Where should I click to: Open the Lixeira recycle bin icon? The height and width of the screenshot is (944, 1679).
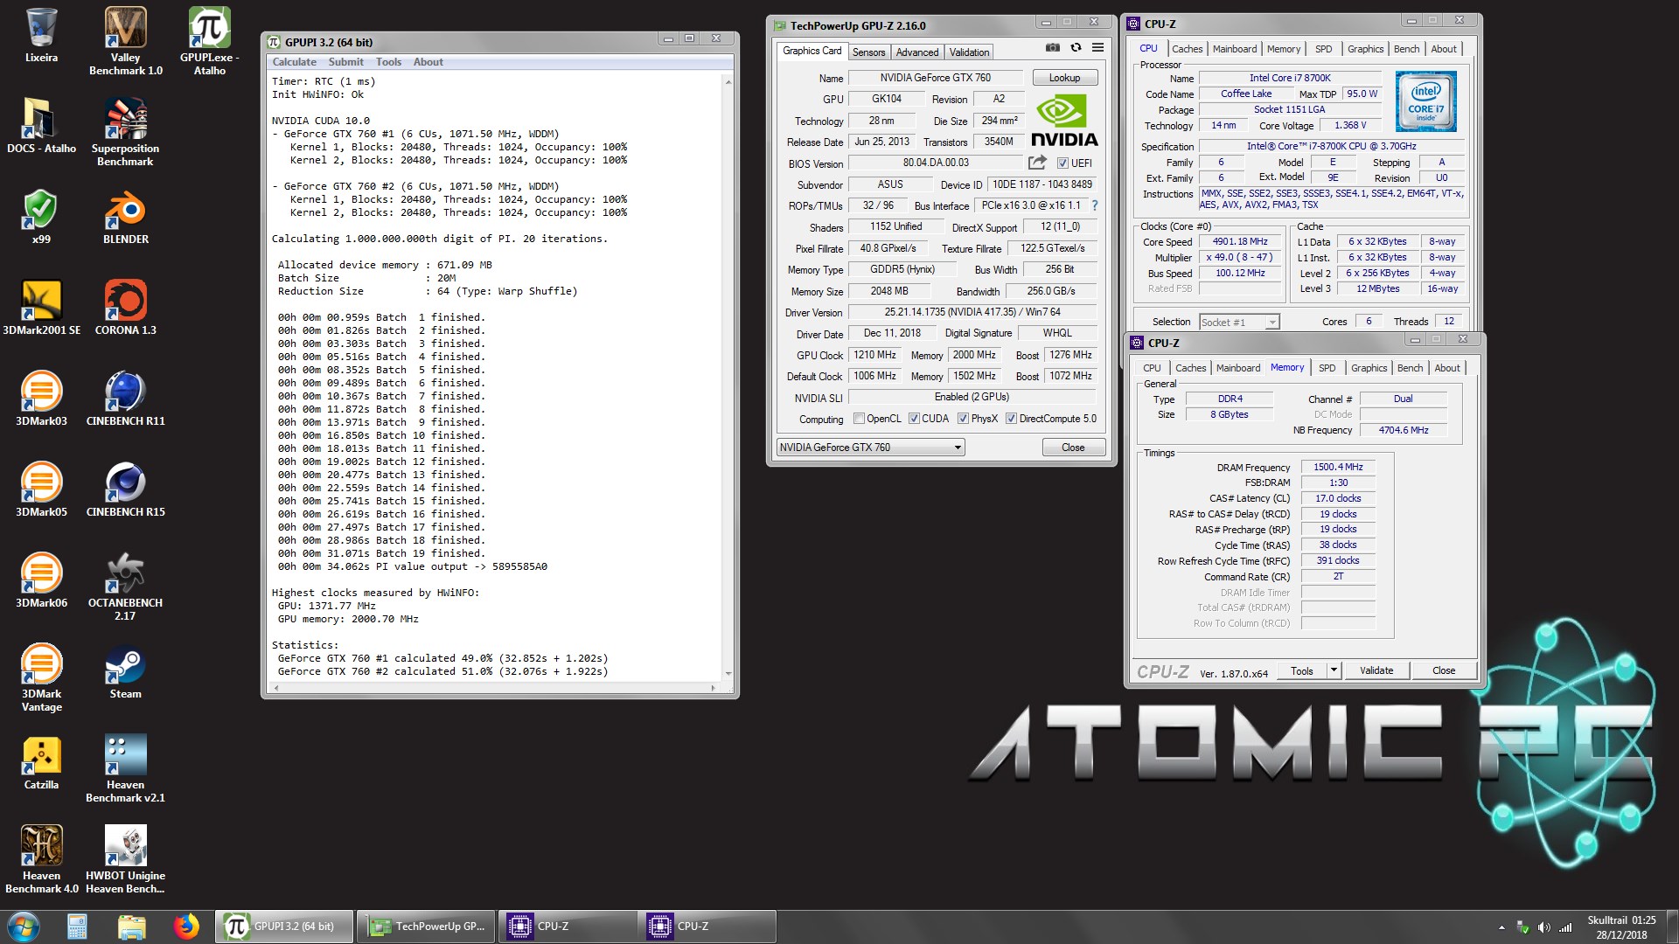coord(41,35)
